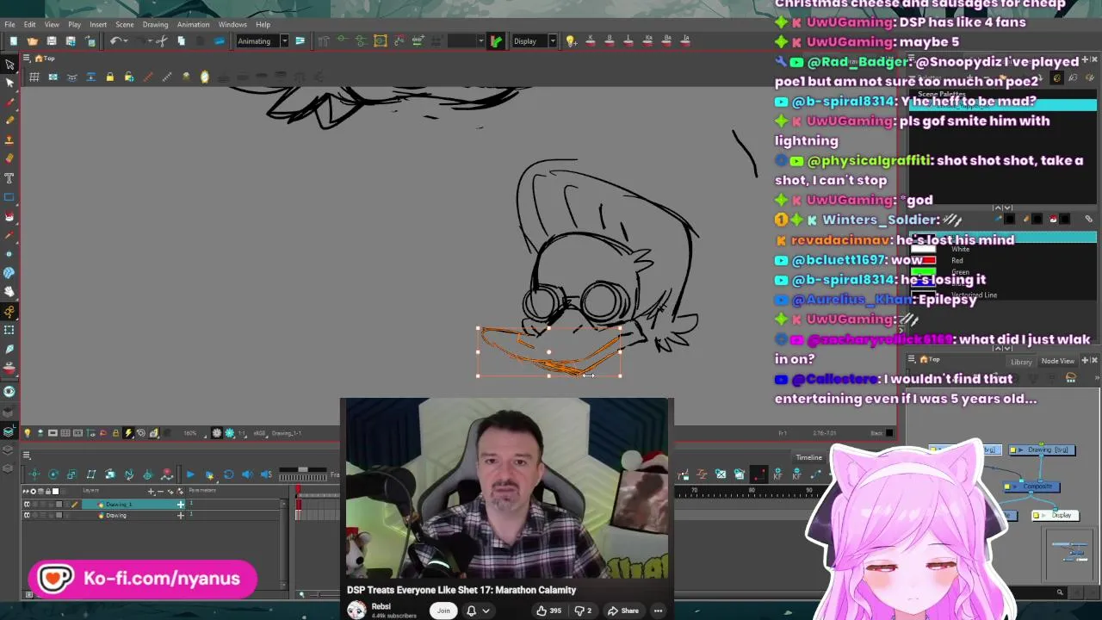
Task: Toggle visibility of Drawing layer
Action: click(27, 515)
